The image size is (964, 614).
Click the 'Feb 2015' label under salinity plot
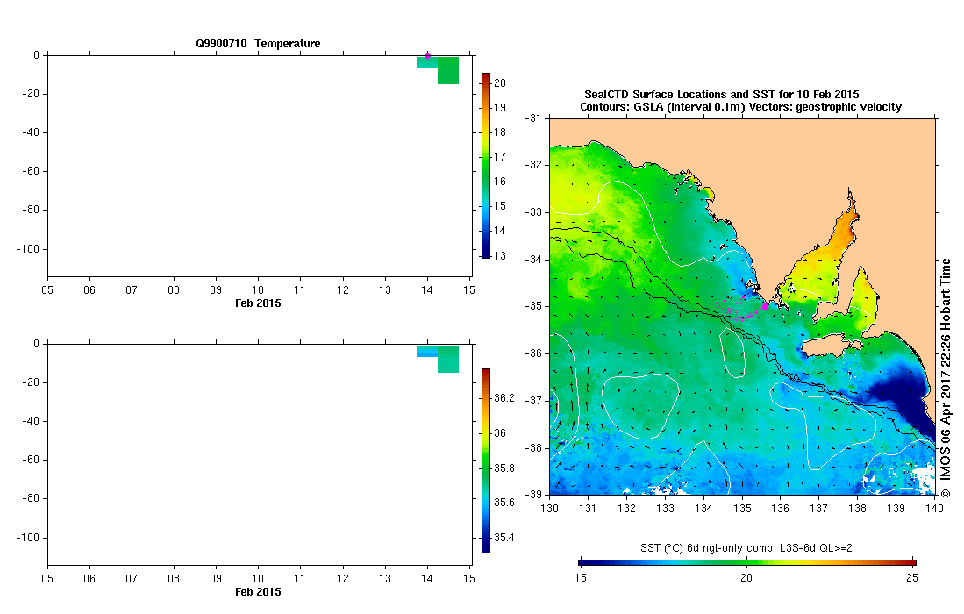258,592
